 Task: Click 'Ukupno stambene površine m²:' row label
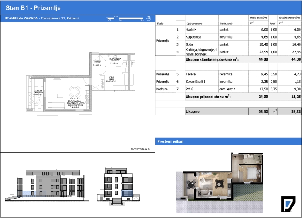[x=212, y=59]
